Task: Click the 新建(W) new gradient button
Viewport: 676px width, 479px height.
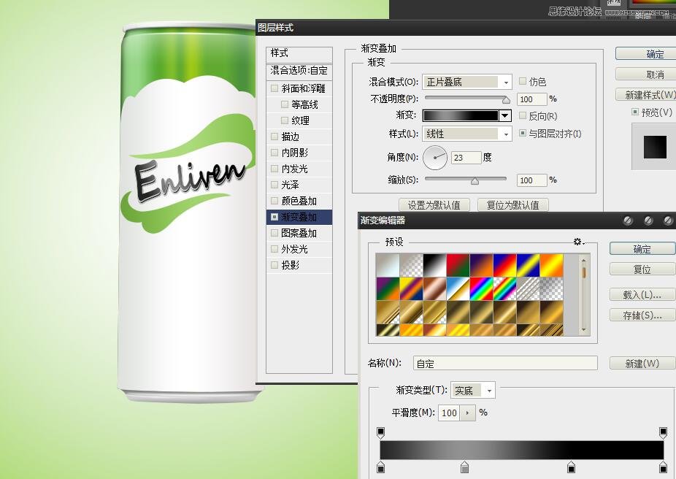Action: pos(642,363)
